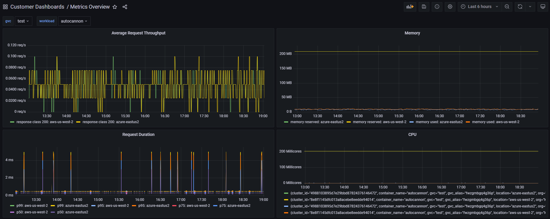Cycle the view mode monitor icon

click(543, 7)
